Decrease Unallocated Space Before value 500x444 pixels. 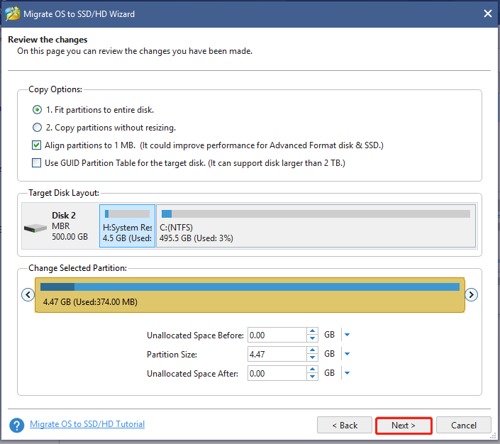click(313, 339)
